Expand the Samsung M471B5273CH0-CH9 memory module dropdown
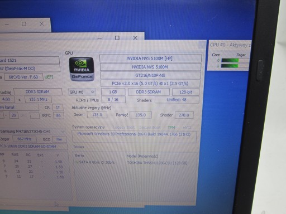The width and height of the screenshot is (286, 214). pyautogui.click(x=32, y=132)
